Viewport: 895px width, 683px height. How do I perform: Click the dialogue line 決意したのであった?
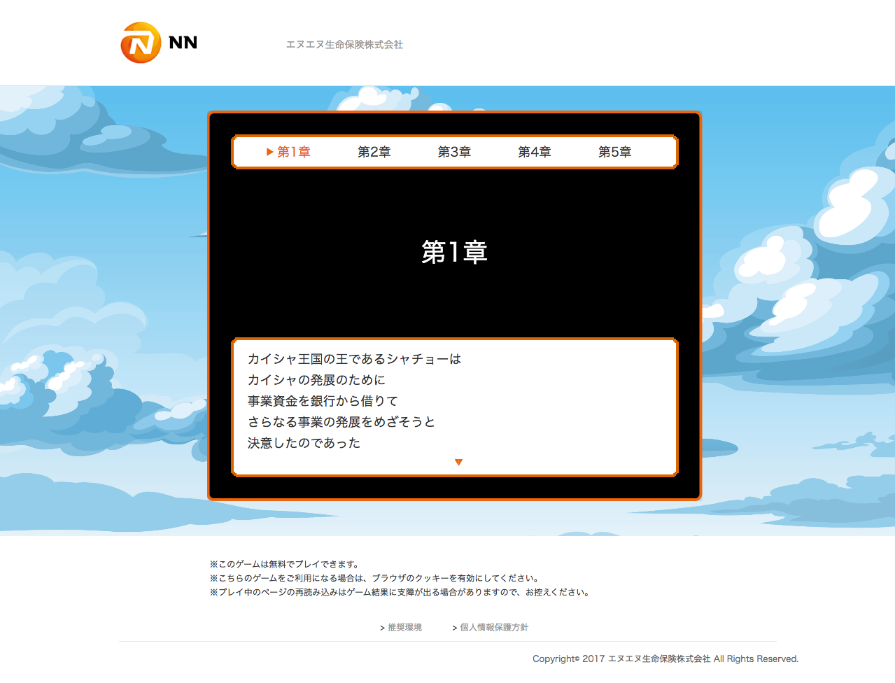tap(304, 443)
